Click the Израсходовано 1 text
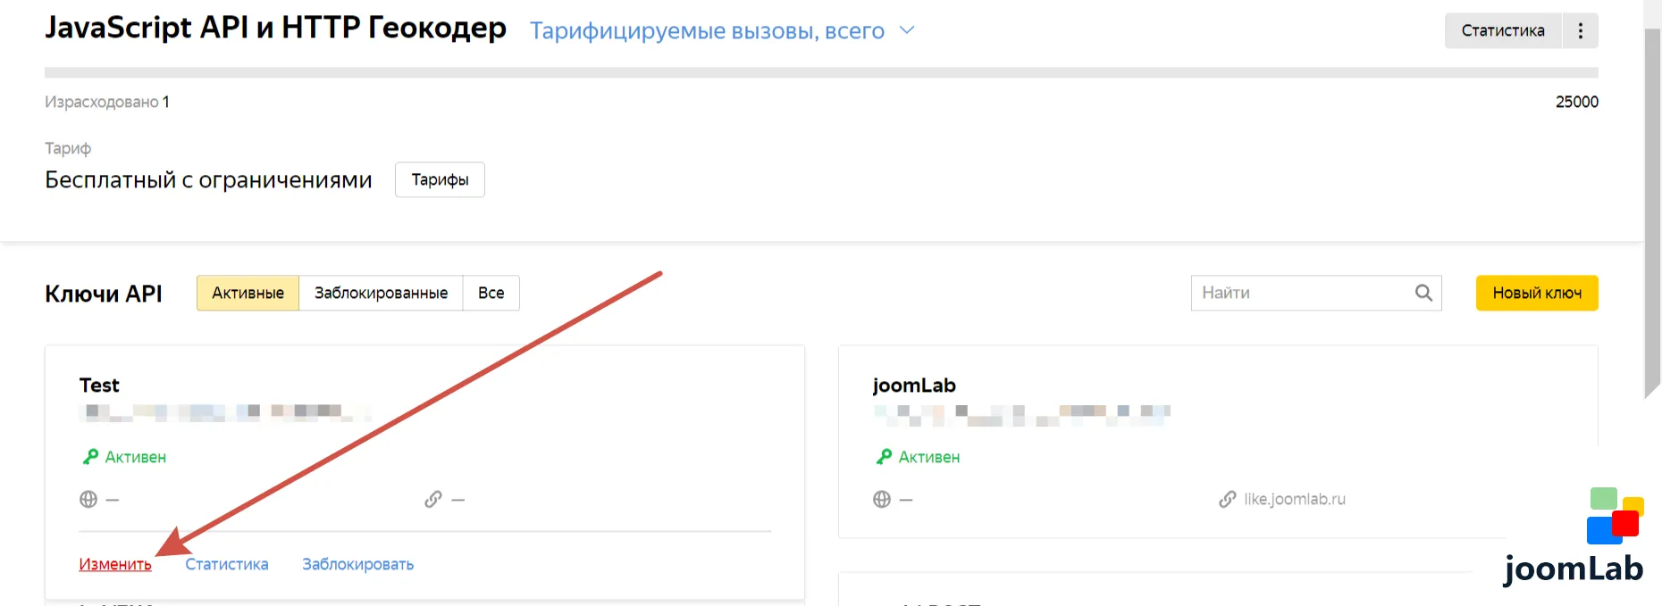The height and width of the screenshot is (606, 1662). 107,102
